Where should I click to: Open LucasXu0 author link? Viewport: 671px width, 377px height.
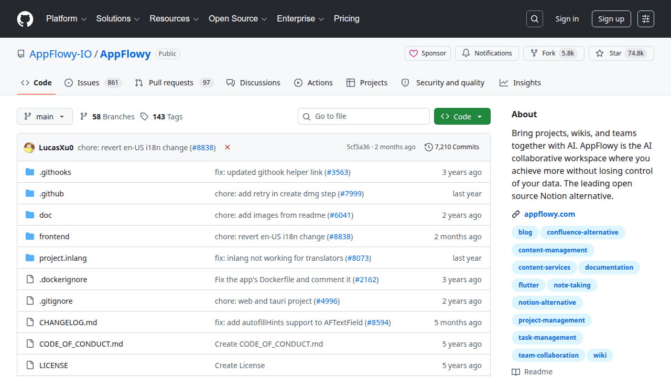coord(56,148)
